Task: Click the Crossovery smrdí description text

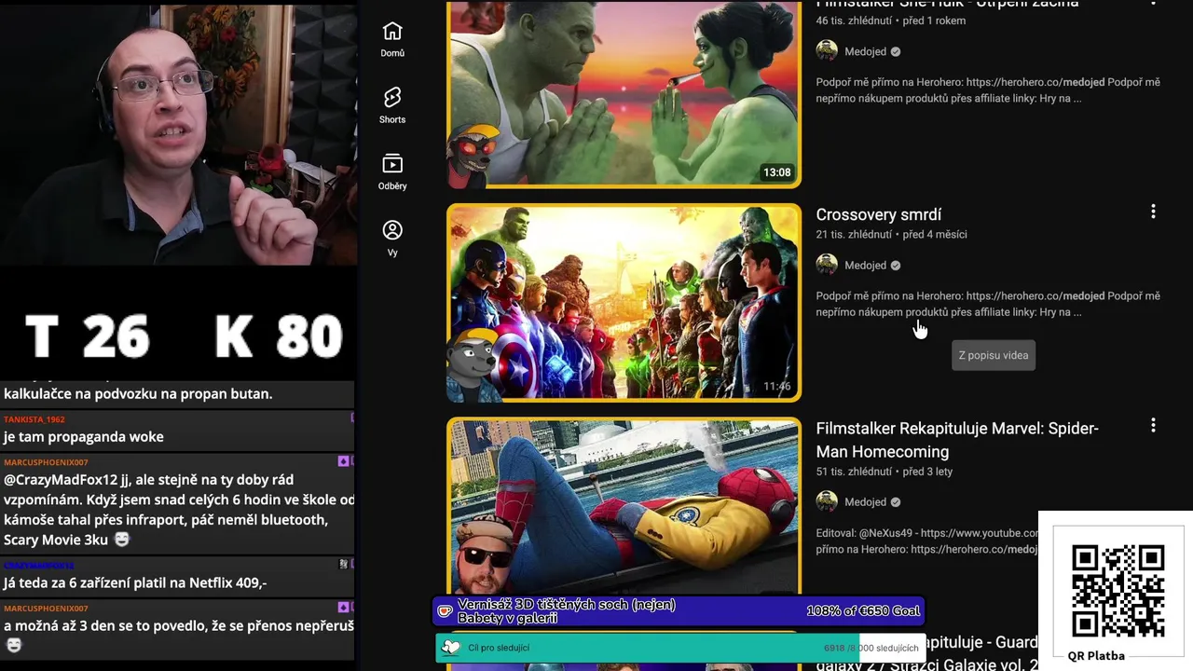Action: pos(988,304)
